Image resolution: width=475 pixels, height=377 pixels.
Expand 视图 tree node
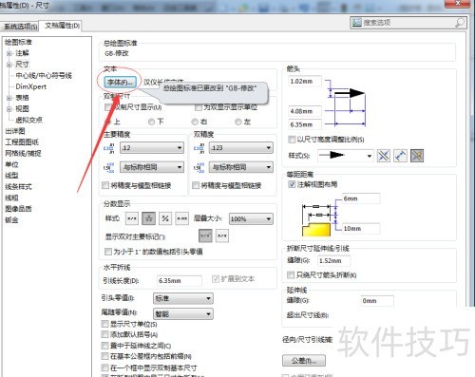click(9, 109)
